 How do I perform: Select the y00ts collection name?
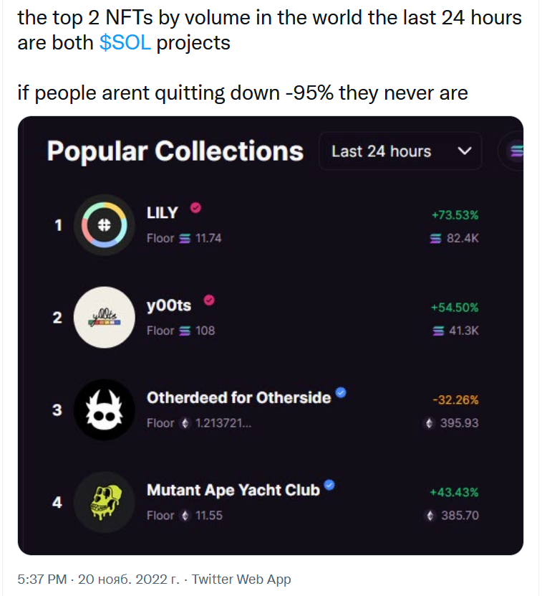[x=169, y=305]
